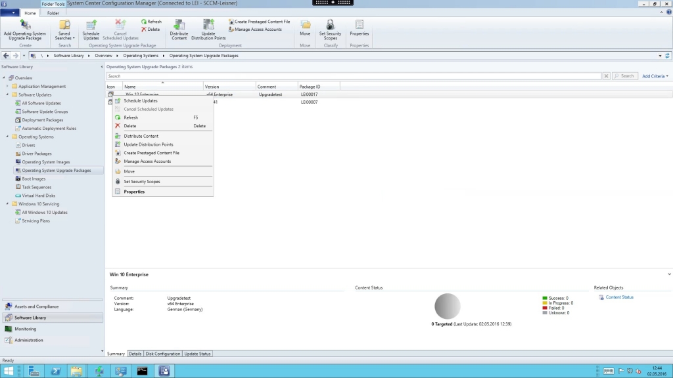Screen dimensions: 673x378
Task: Collapse the Software Updates tree node
Action: [x=7, y=94]
